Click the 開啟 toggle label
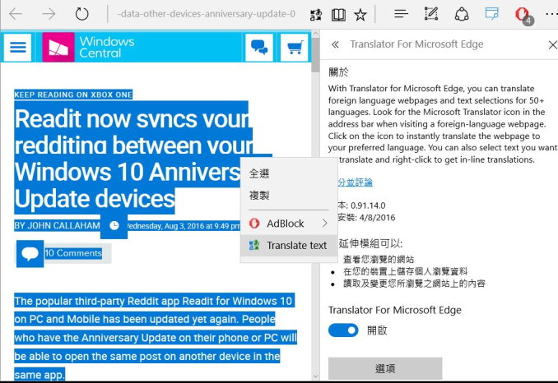This screenshot has height=383, width=558. tap(377, 330)
